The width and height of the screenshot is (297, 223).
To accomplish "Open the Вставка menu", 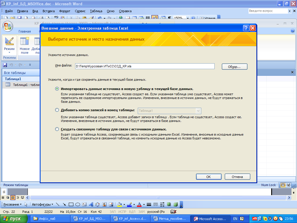I will point(48,11).
